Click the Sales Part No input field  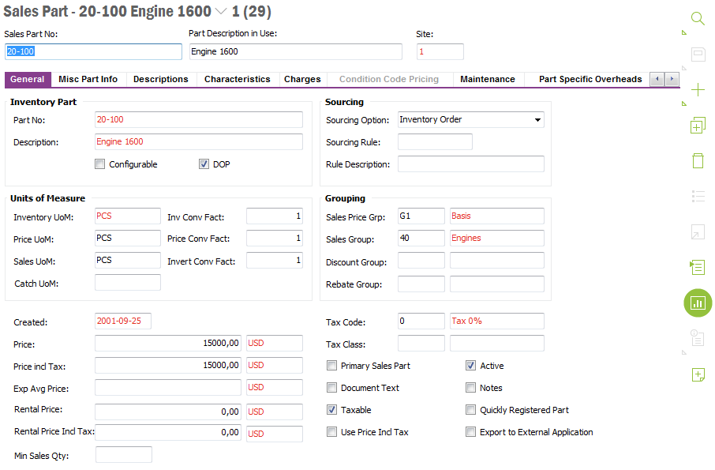point(93,51)
